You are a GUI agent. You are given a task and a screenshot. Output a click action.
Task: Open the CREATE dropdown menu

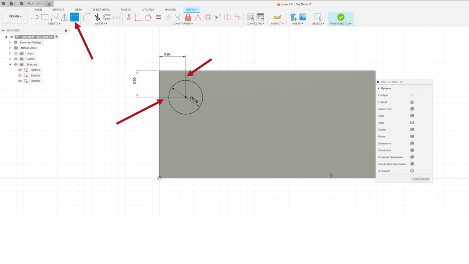coord(54,23)
